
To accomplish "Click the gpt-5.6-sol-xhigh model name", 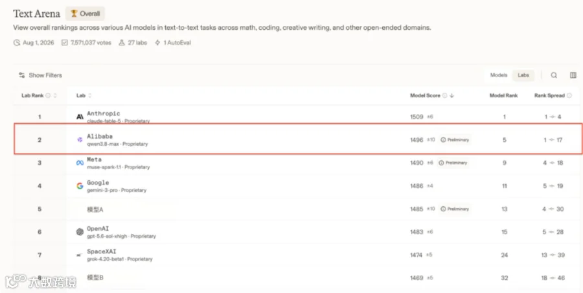I will pos(107,236).
